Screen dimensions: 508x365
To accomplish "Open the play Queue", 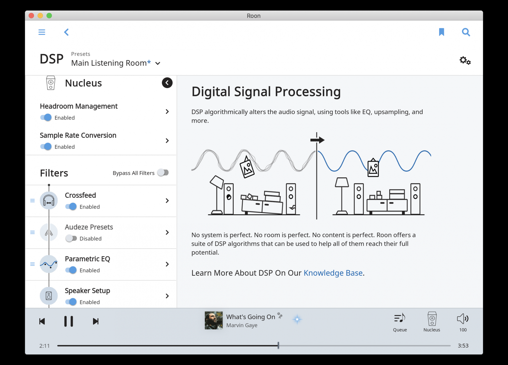I will click(400, 322).
